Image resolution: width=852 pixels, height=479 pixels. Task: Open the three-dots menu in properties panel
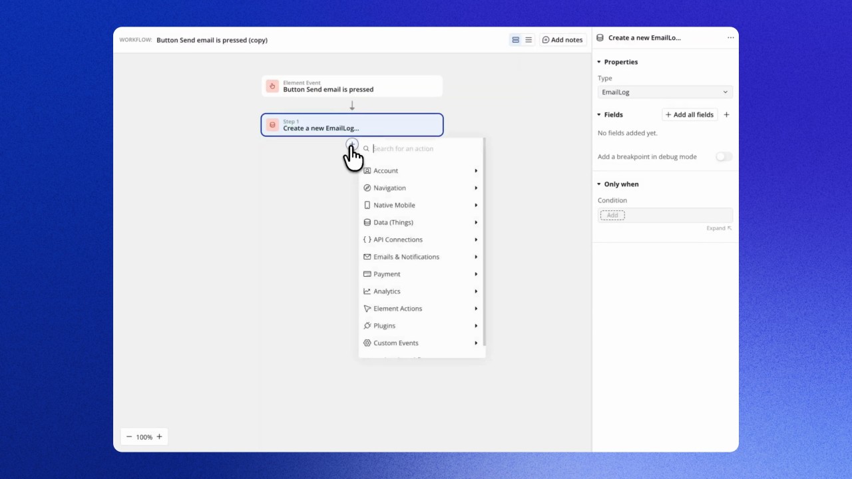(x=730, y=38)
